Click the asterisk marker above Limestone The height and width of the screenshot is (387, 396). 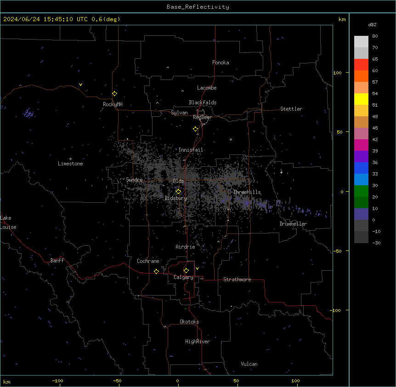pyautogui.click(x=70, y=159)
